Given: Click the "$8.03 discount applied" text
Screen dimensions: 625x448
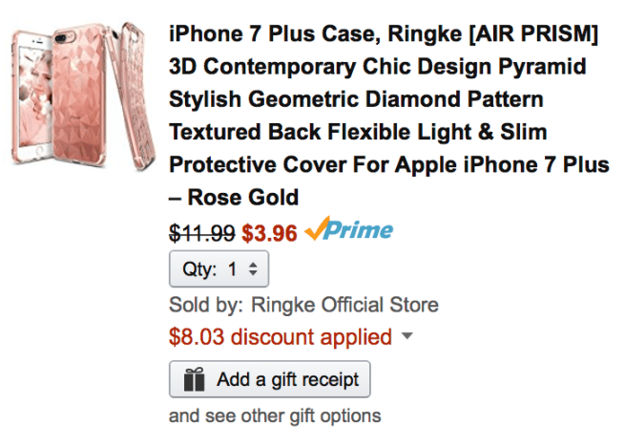Looking at the screenshot, I should [280, 337].
